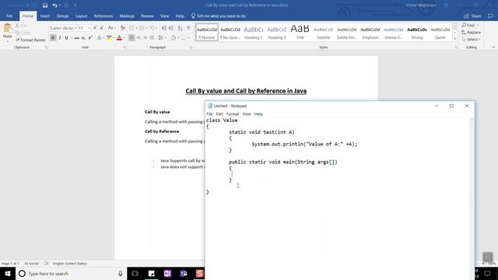The height and width of the screenshot is (280, 498).
Task: Expand the Styles gallery with the More arrow
Action: (454, 39)
